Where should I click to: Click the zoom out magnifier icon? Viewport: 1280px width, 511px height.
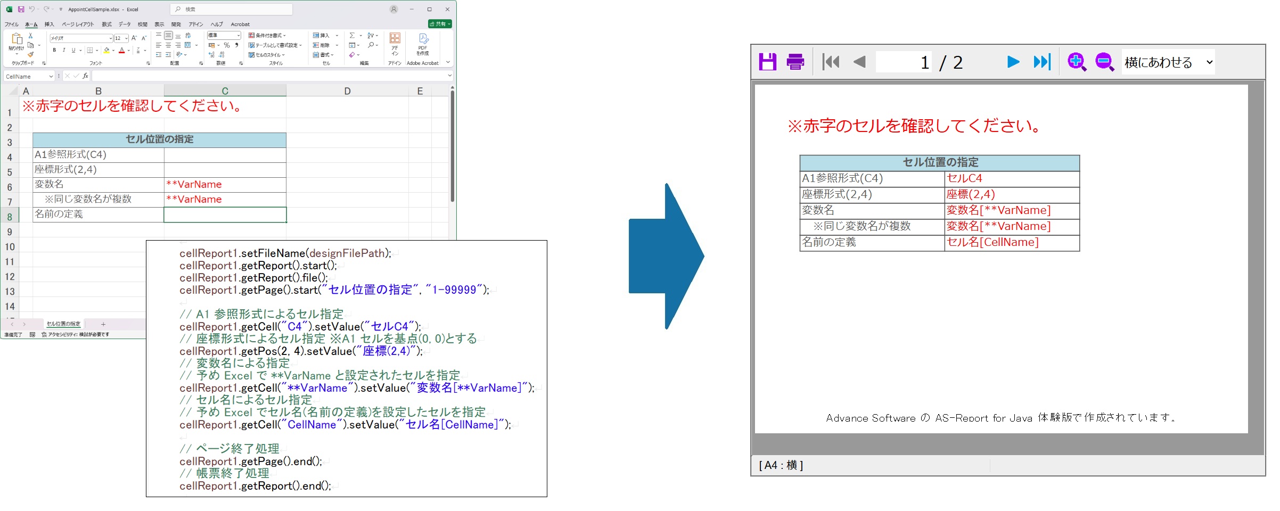(1104, 62)
